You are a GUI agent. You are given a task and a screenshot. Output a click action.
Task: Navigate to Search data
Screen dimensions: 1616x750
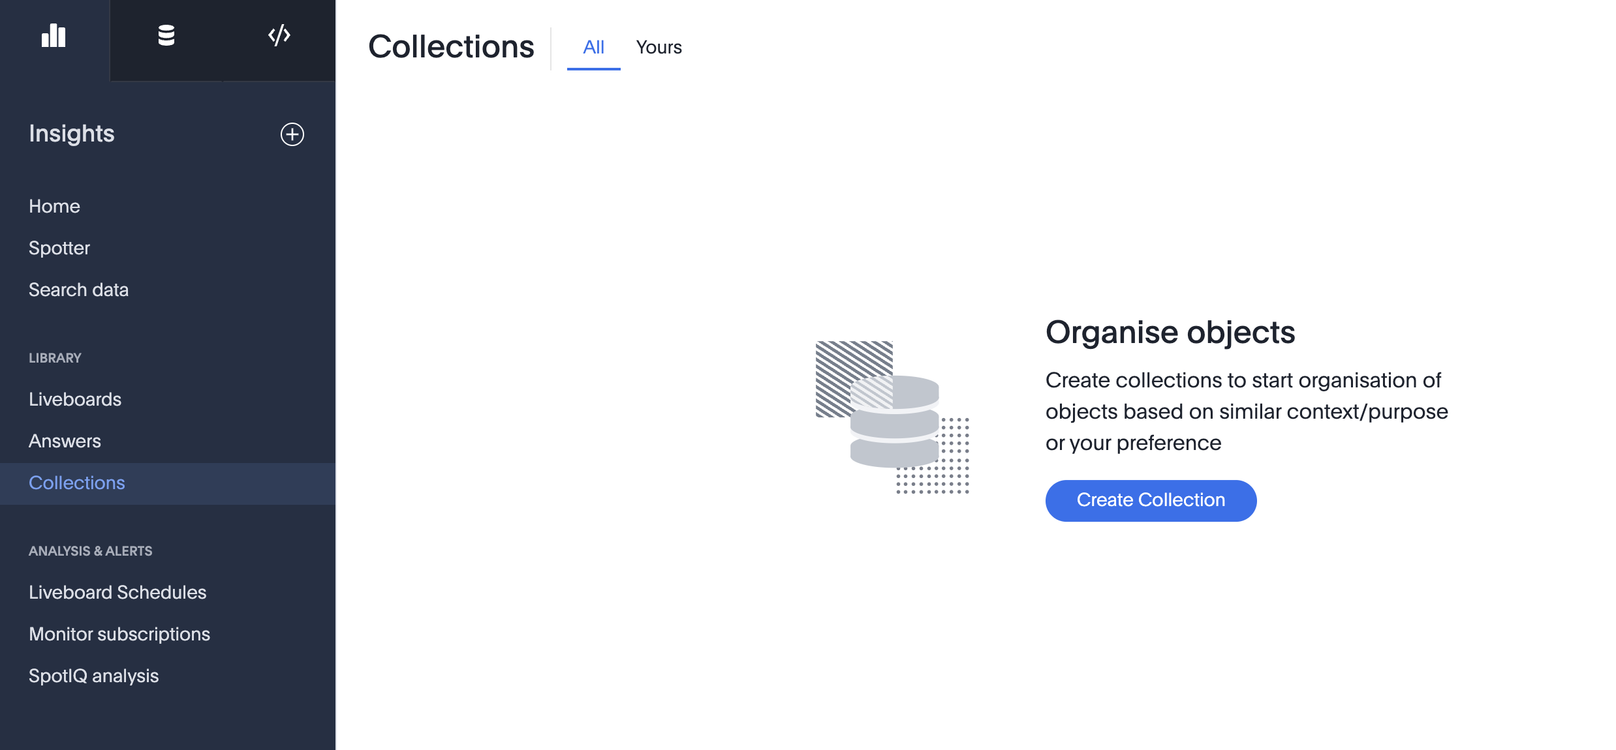click(78, 290)
